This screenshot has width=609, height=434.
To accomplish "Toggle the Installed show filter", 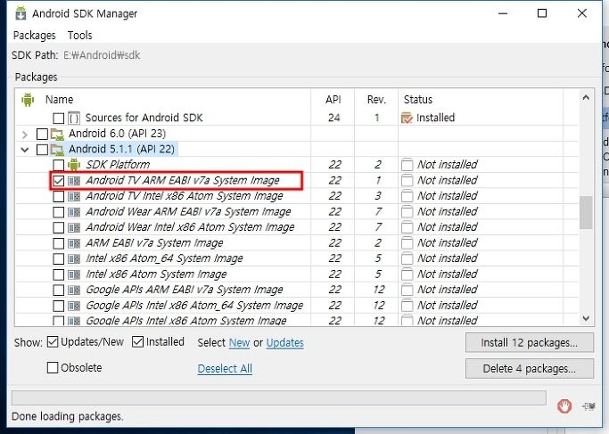I will pos(137,342).
